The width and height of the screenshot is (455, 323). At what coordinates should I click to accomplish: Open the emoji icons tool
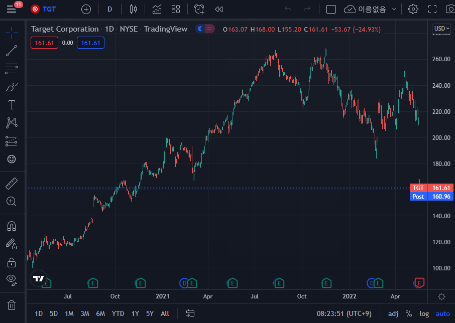click(12, 159)
